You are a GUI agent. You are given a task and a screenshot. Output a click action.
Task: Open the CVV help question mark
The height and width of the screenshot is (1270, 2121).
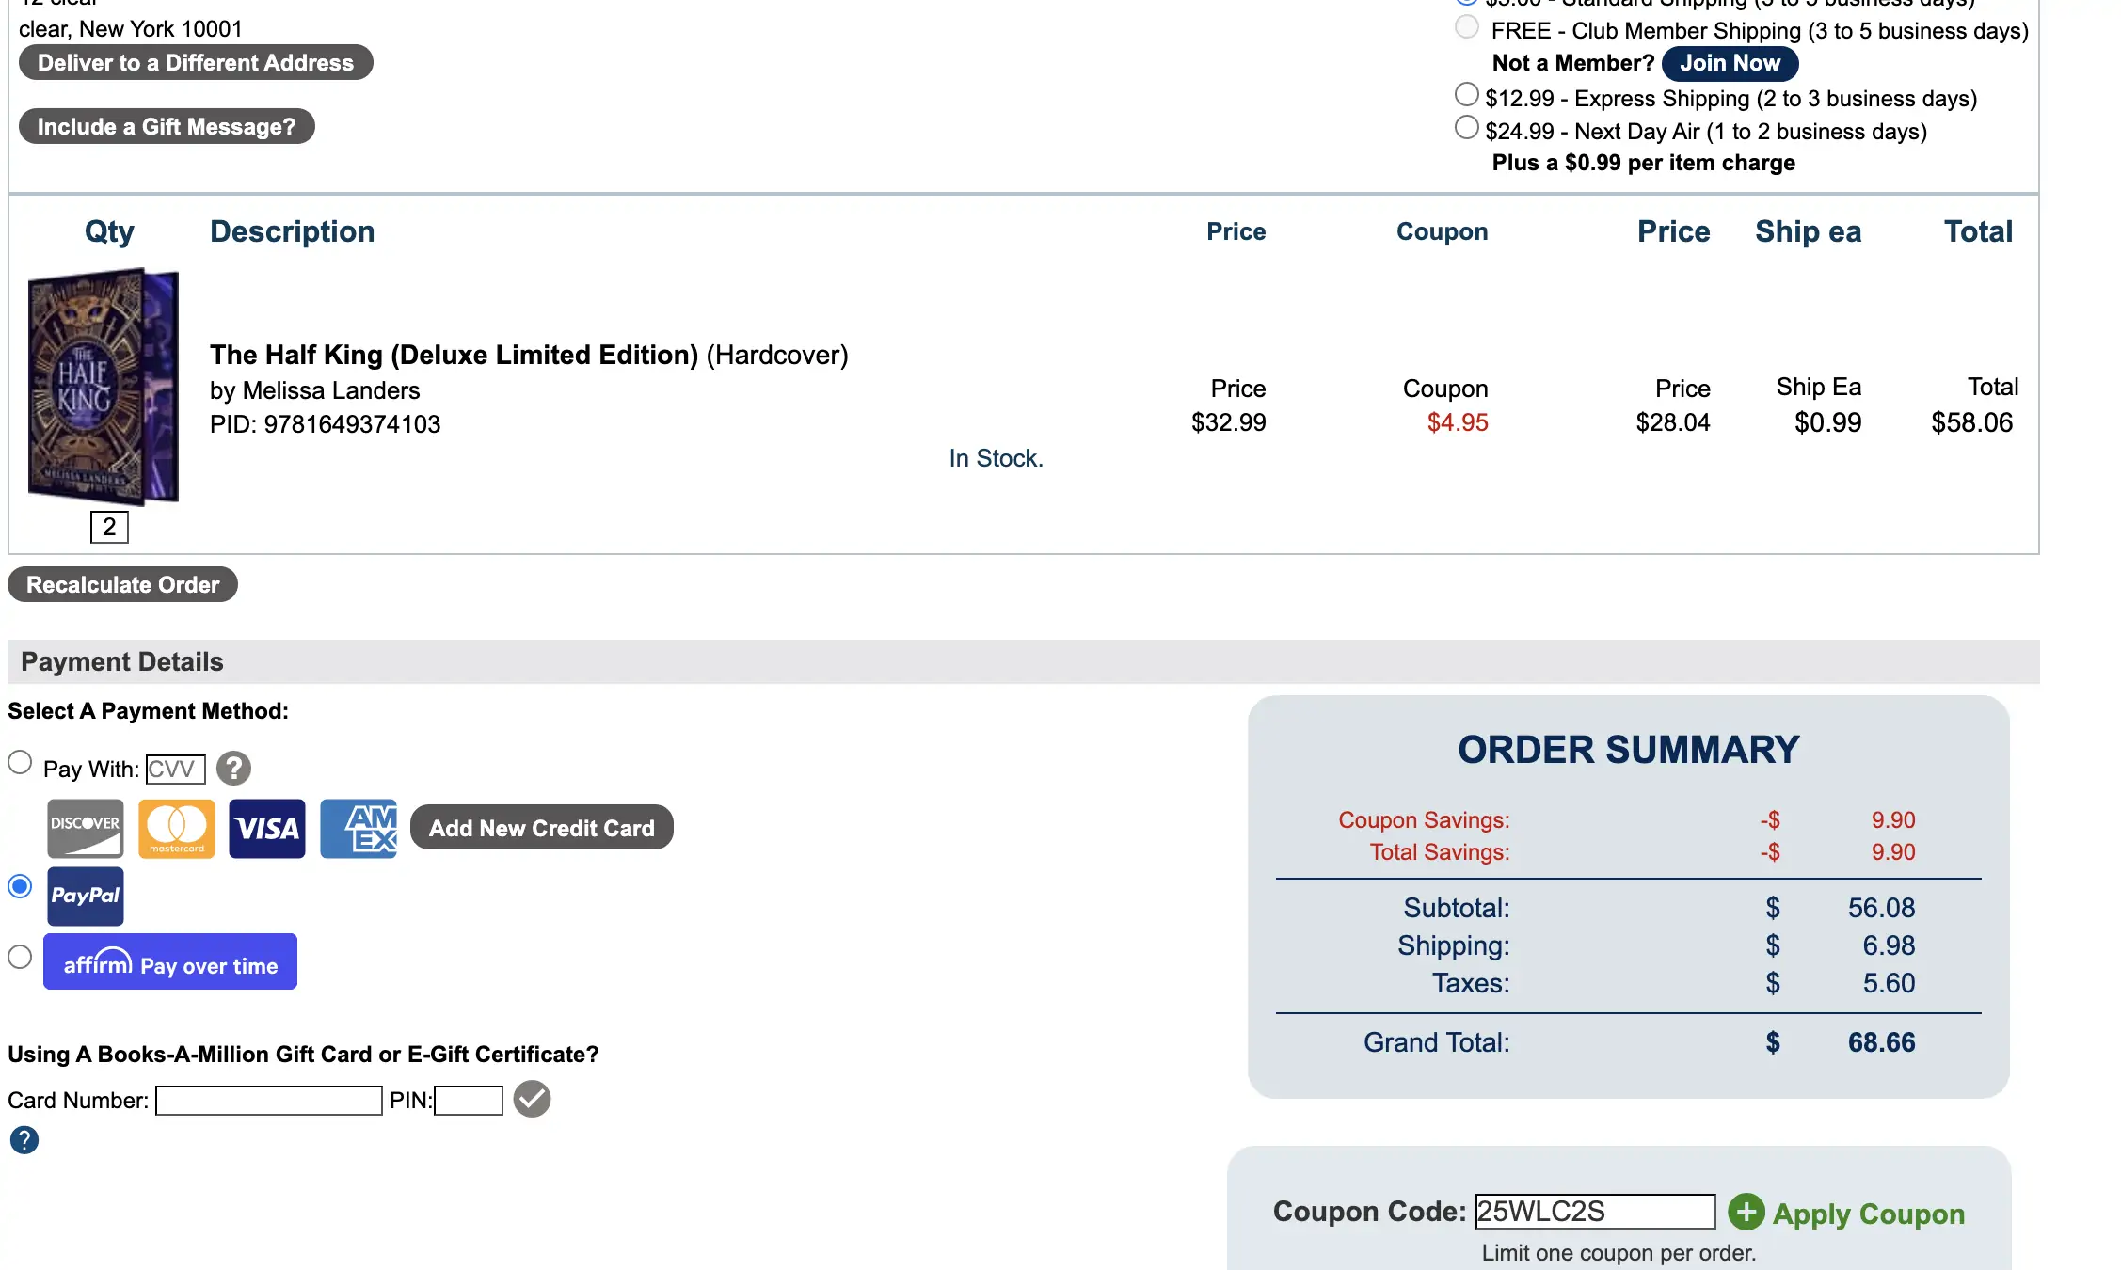tap(233, 769)
